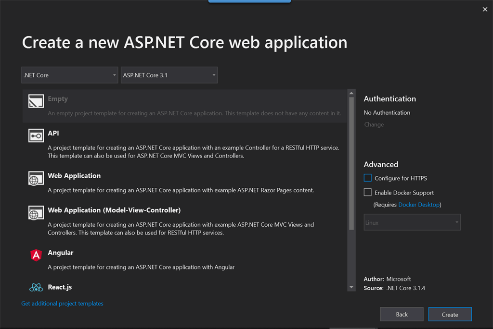Click the React.js template icon
The width and height of the screenshot is (493, 329).
[x=36, y=287]
